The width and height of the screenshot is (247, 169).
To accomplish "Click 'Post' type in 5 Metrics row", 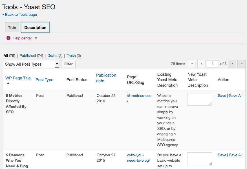I will pyautogui.click(x=40, y=96).
